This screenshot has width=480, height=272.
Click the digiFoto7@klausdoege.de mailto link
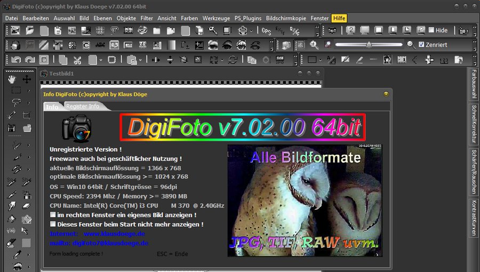(110, 243)
